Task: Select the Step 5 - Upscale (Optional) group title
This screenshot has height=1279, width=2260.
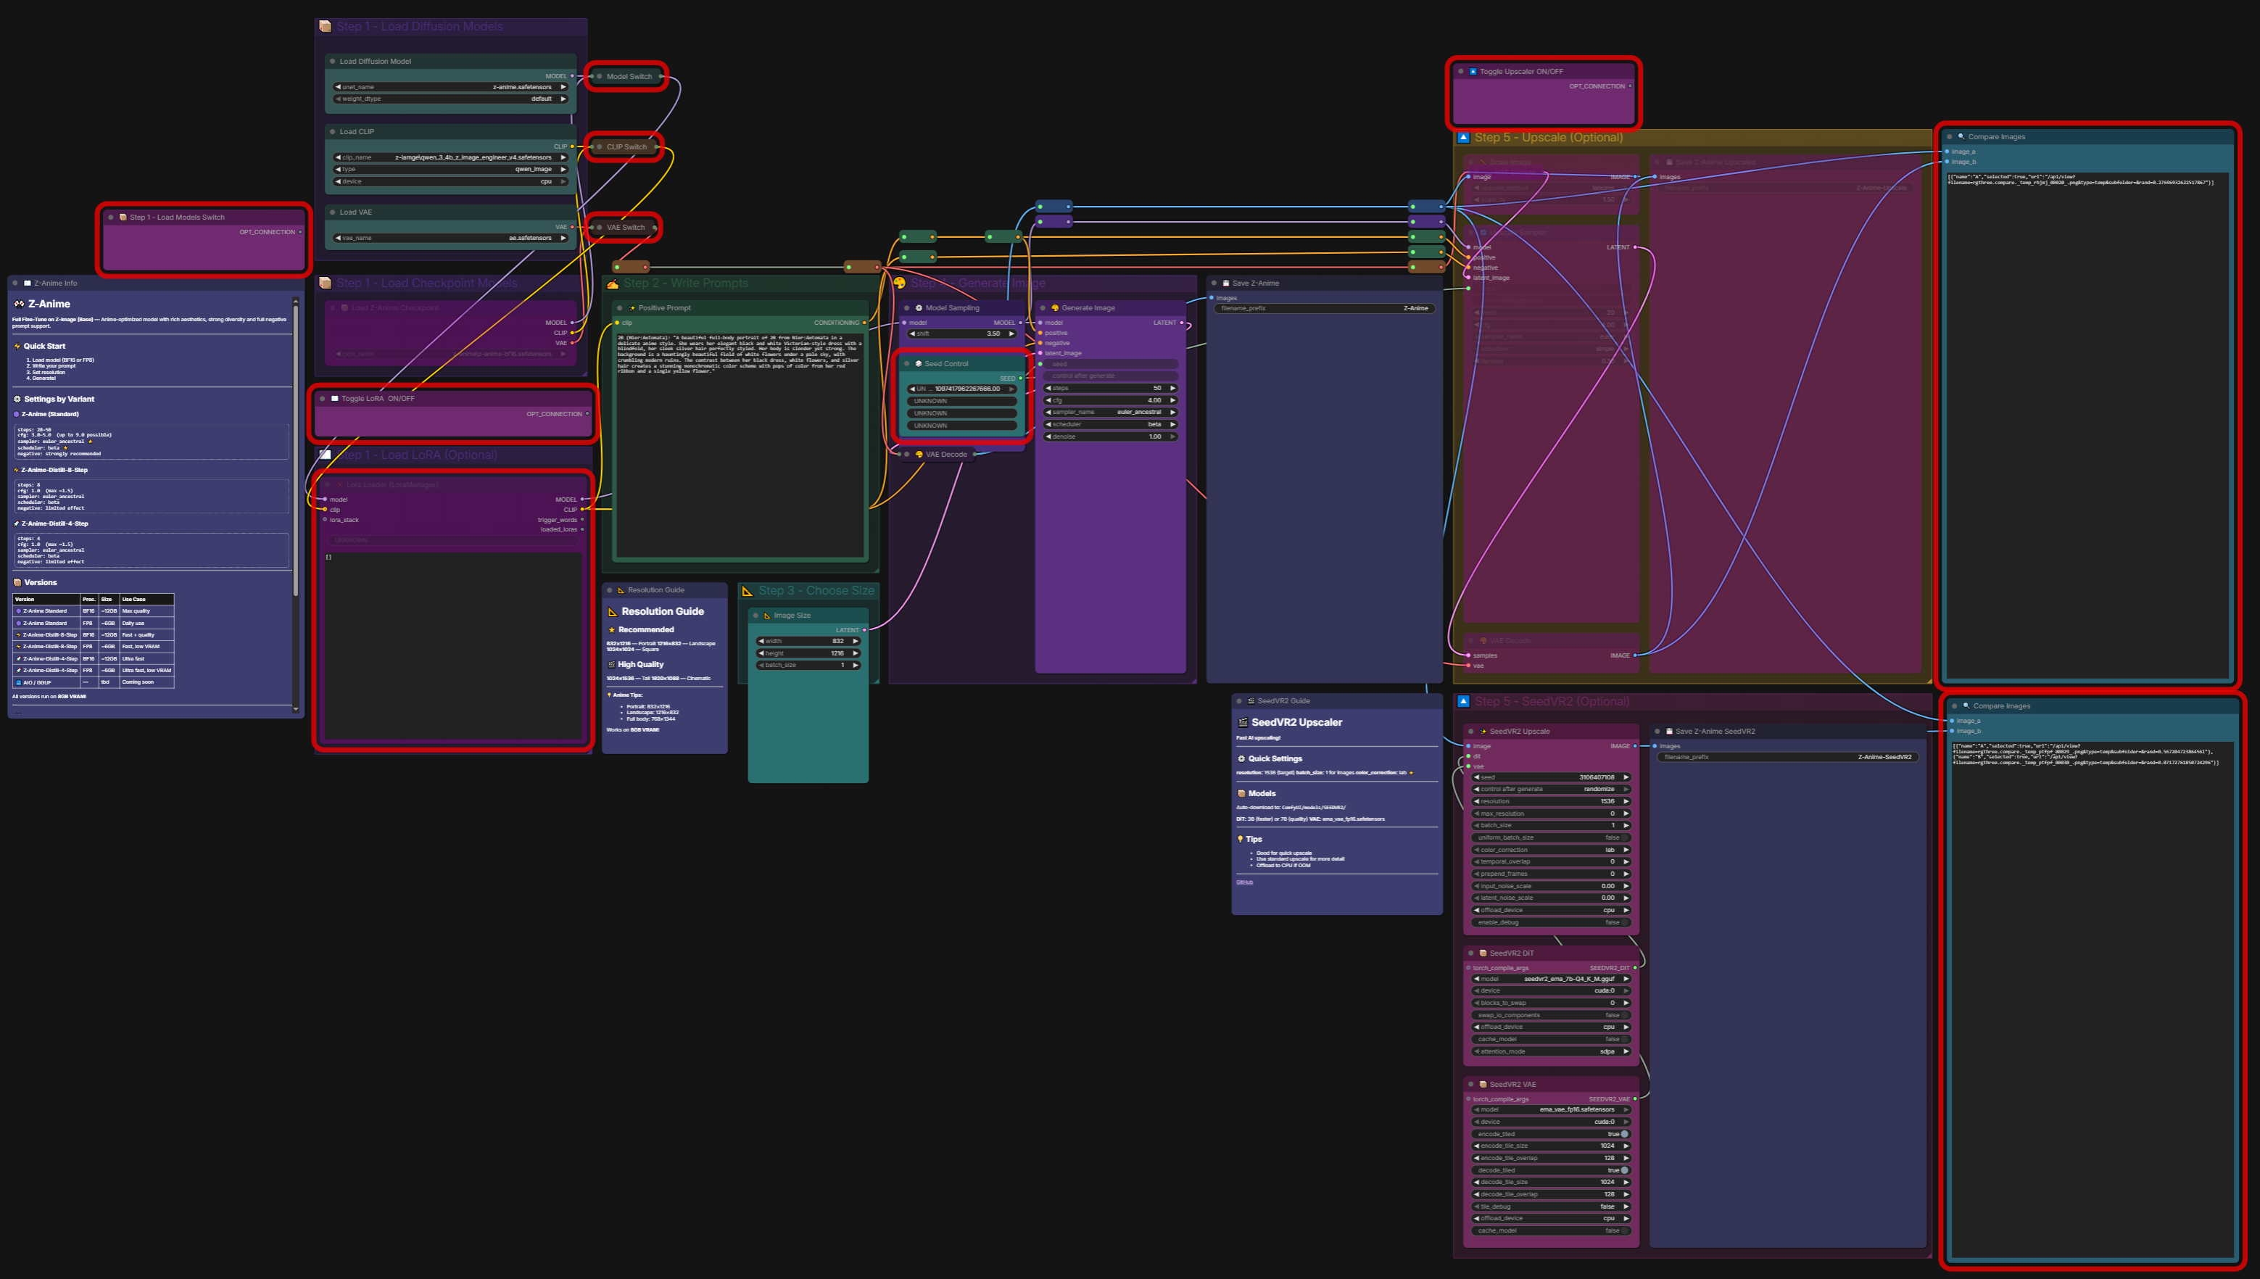Action: 1548,138
